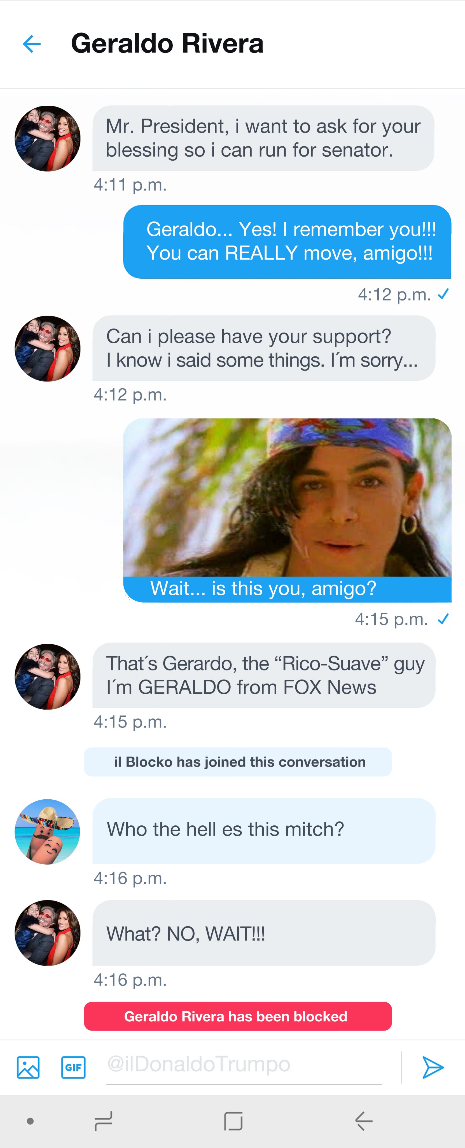
Task: Tap the blue back arrow in the header
Action: click(32, 44)
